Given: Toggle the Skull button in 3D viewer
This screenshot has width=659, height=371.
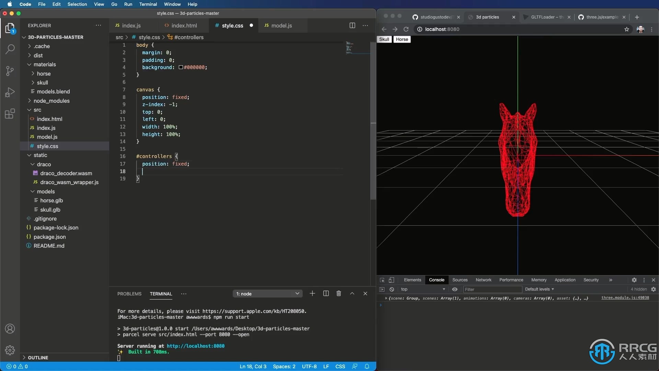Looking at the screenshot, I should pyautogui.click(x=384, y=40).
